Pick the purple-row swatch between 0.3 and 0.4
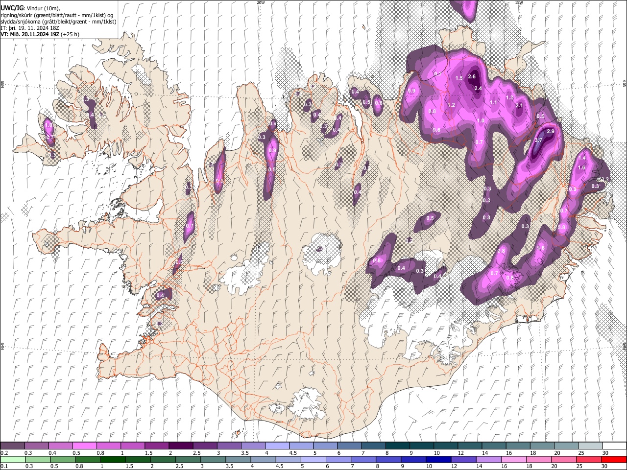Screen dimensions: 627x470 tap(36, 446)
